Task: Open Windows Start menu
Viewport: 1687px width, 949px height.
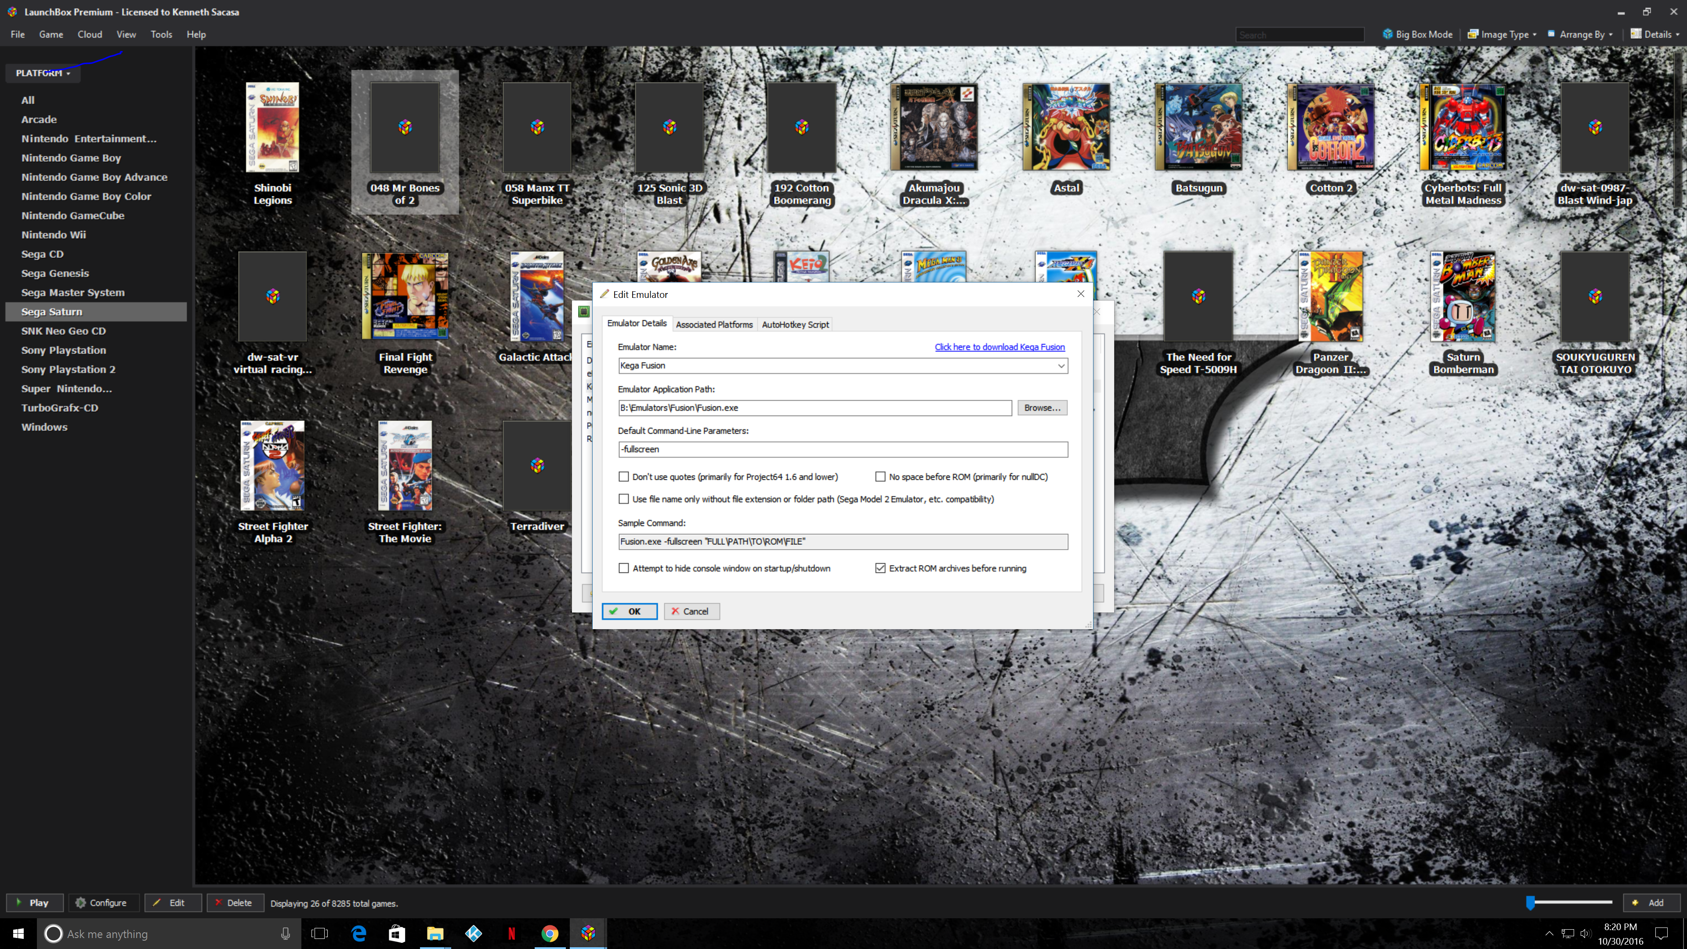Action: tap(18, 933)
